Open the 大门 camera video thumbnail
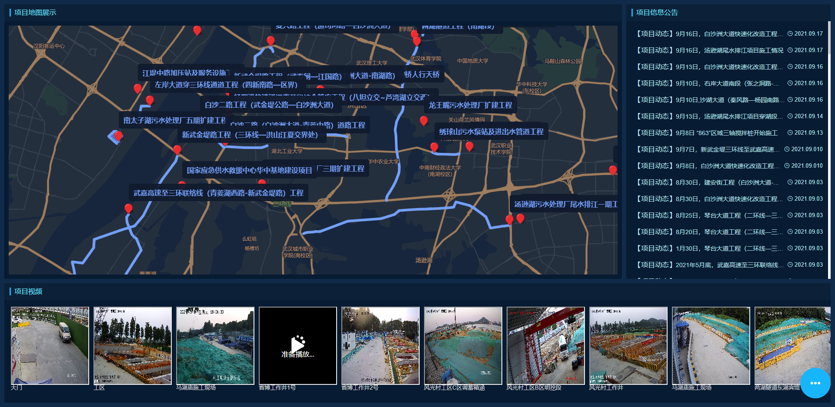The image size is (835, 407). point(50,346)
